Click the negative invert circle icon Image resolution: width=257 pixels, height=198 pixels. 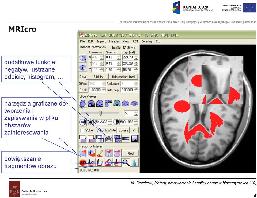tap(100, 139)
